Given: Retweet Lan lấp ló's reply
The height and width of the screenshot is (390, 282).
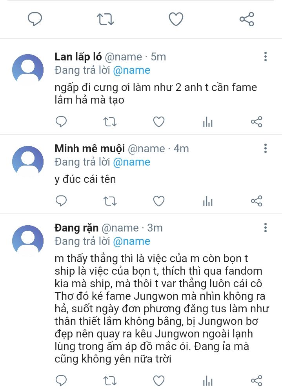Looking at the screenshot, I should click(x=110, y=122).
